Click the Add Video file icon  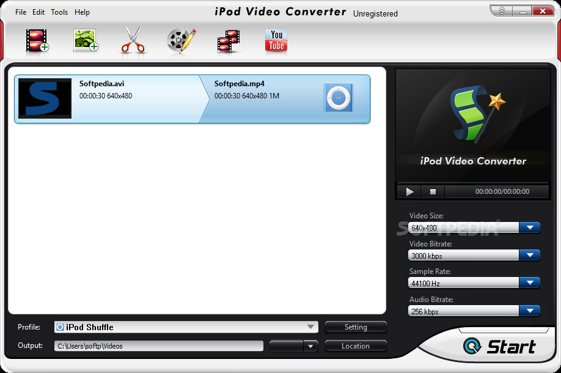pos(37,40)
